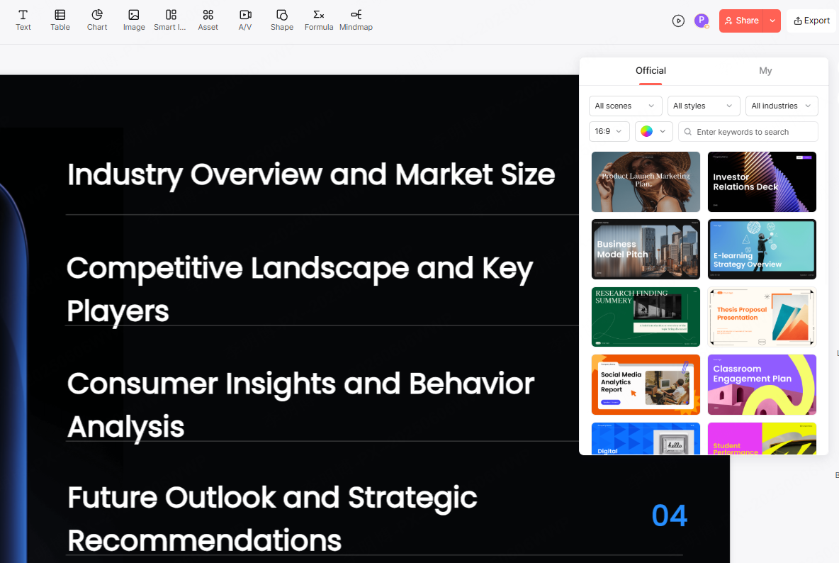
Task: Insert an Image using the toolbar
Action: [x=133, y=20]
